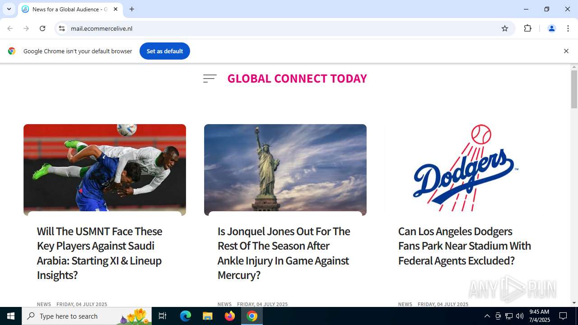Click the vertical scrollbar thumb
Screen dimensions: 578x325
pos(574,89)
